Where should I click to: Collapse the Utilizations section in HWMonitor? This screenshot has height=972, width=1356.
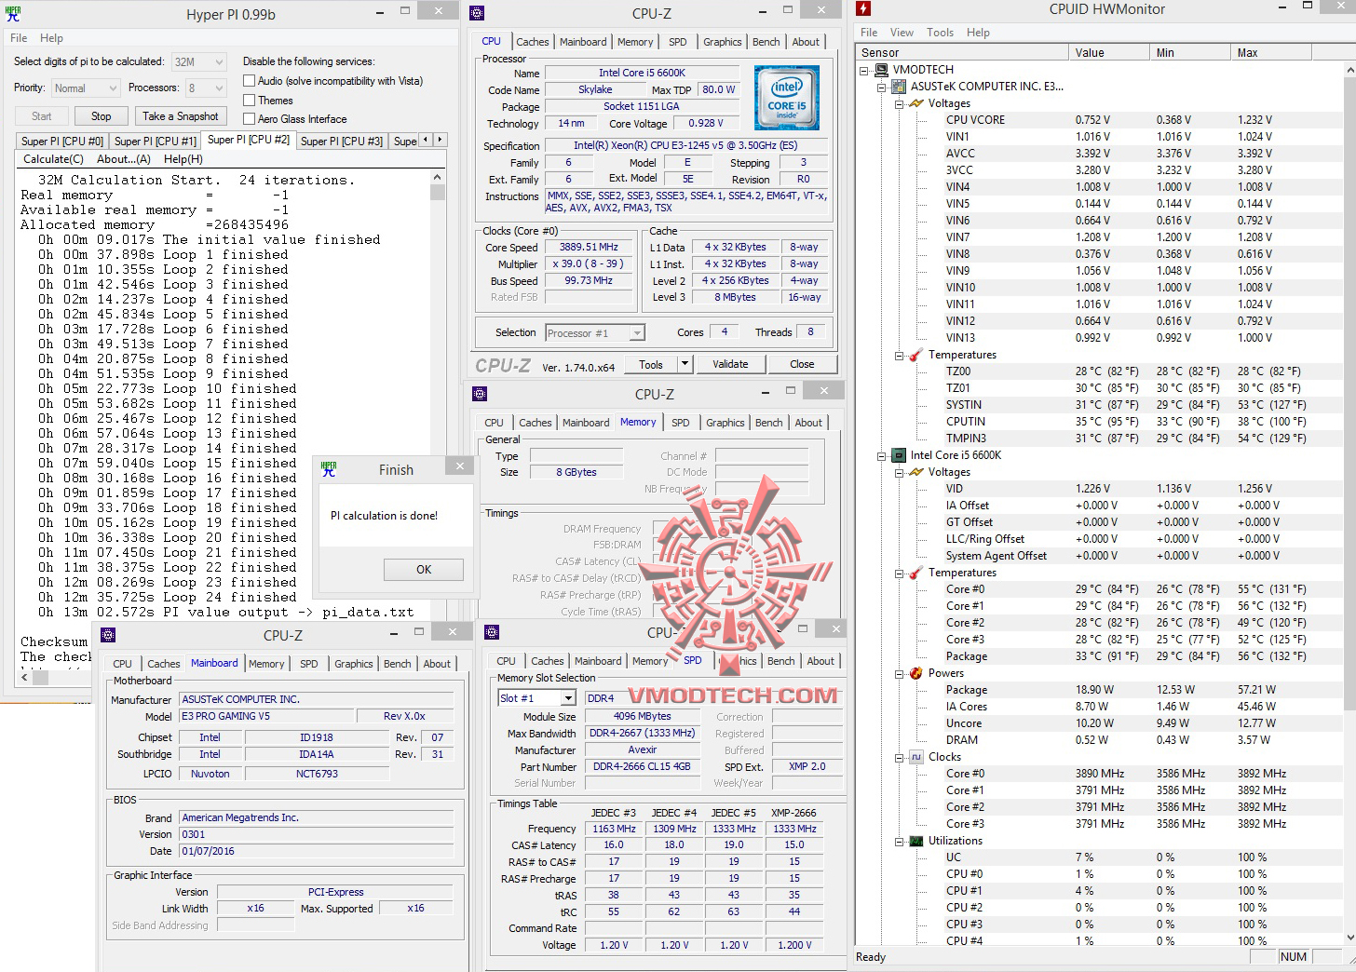(x=900, y=841)
